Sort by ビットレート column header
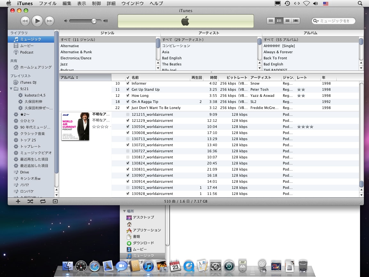This screenshot has height=277, width=369. 234,78
